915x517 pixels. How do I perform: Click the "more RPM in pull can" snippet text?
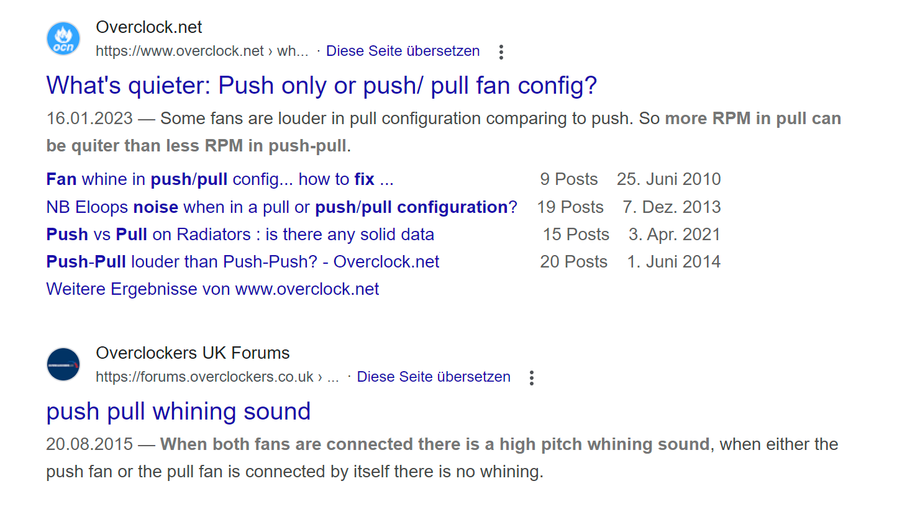(x=753, y=119)
